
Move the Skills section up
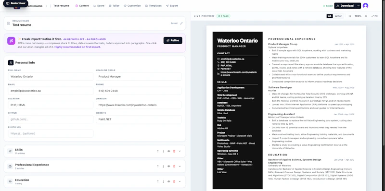[x=158, y=151]
